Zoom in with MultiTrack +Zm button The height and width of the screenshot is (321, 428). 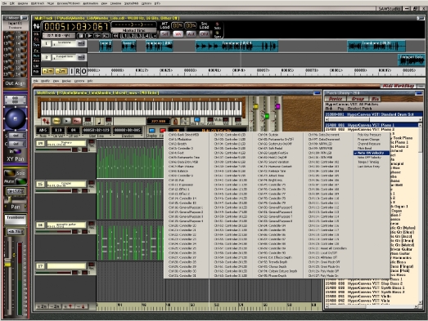click(x=47, y=71)
